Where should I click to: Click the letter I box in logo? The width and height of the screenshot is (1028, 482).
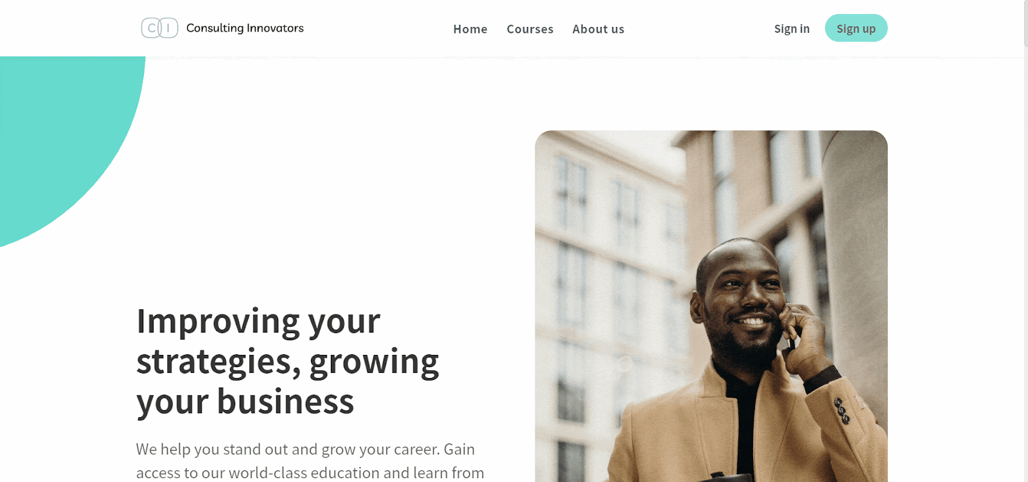pos(168,28)
